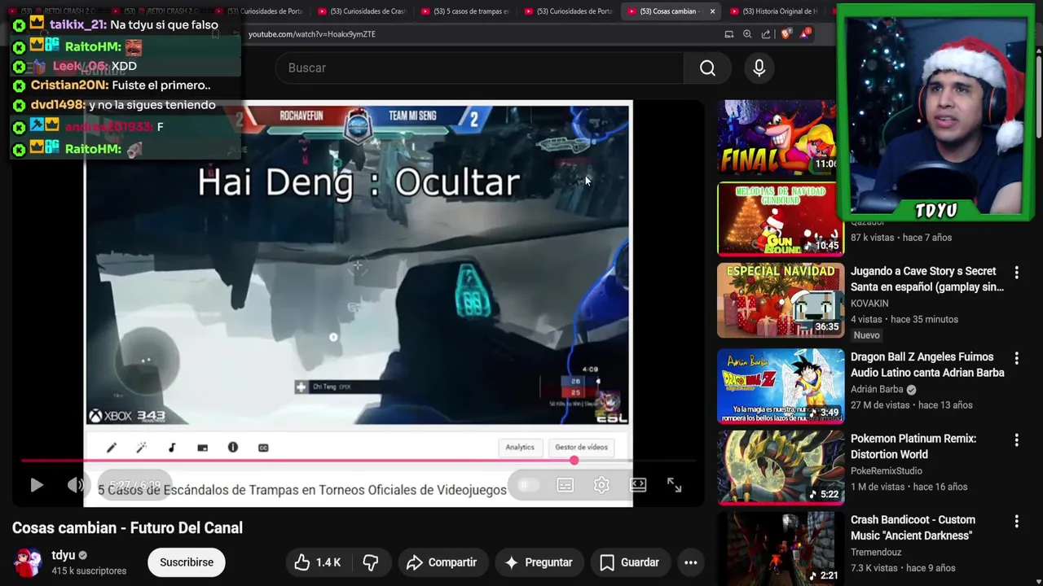Turn on subtitles in the player

click(565, 485)
